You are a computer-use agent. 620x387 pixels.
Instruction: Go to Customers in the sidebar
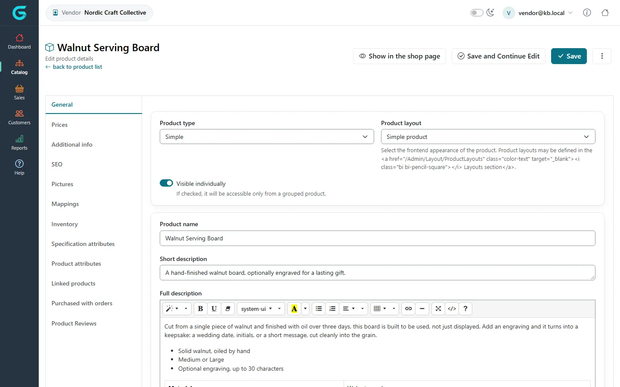point(19,117)
